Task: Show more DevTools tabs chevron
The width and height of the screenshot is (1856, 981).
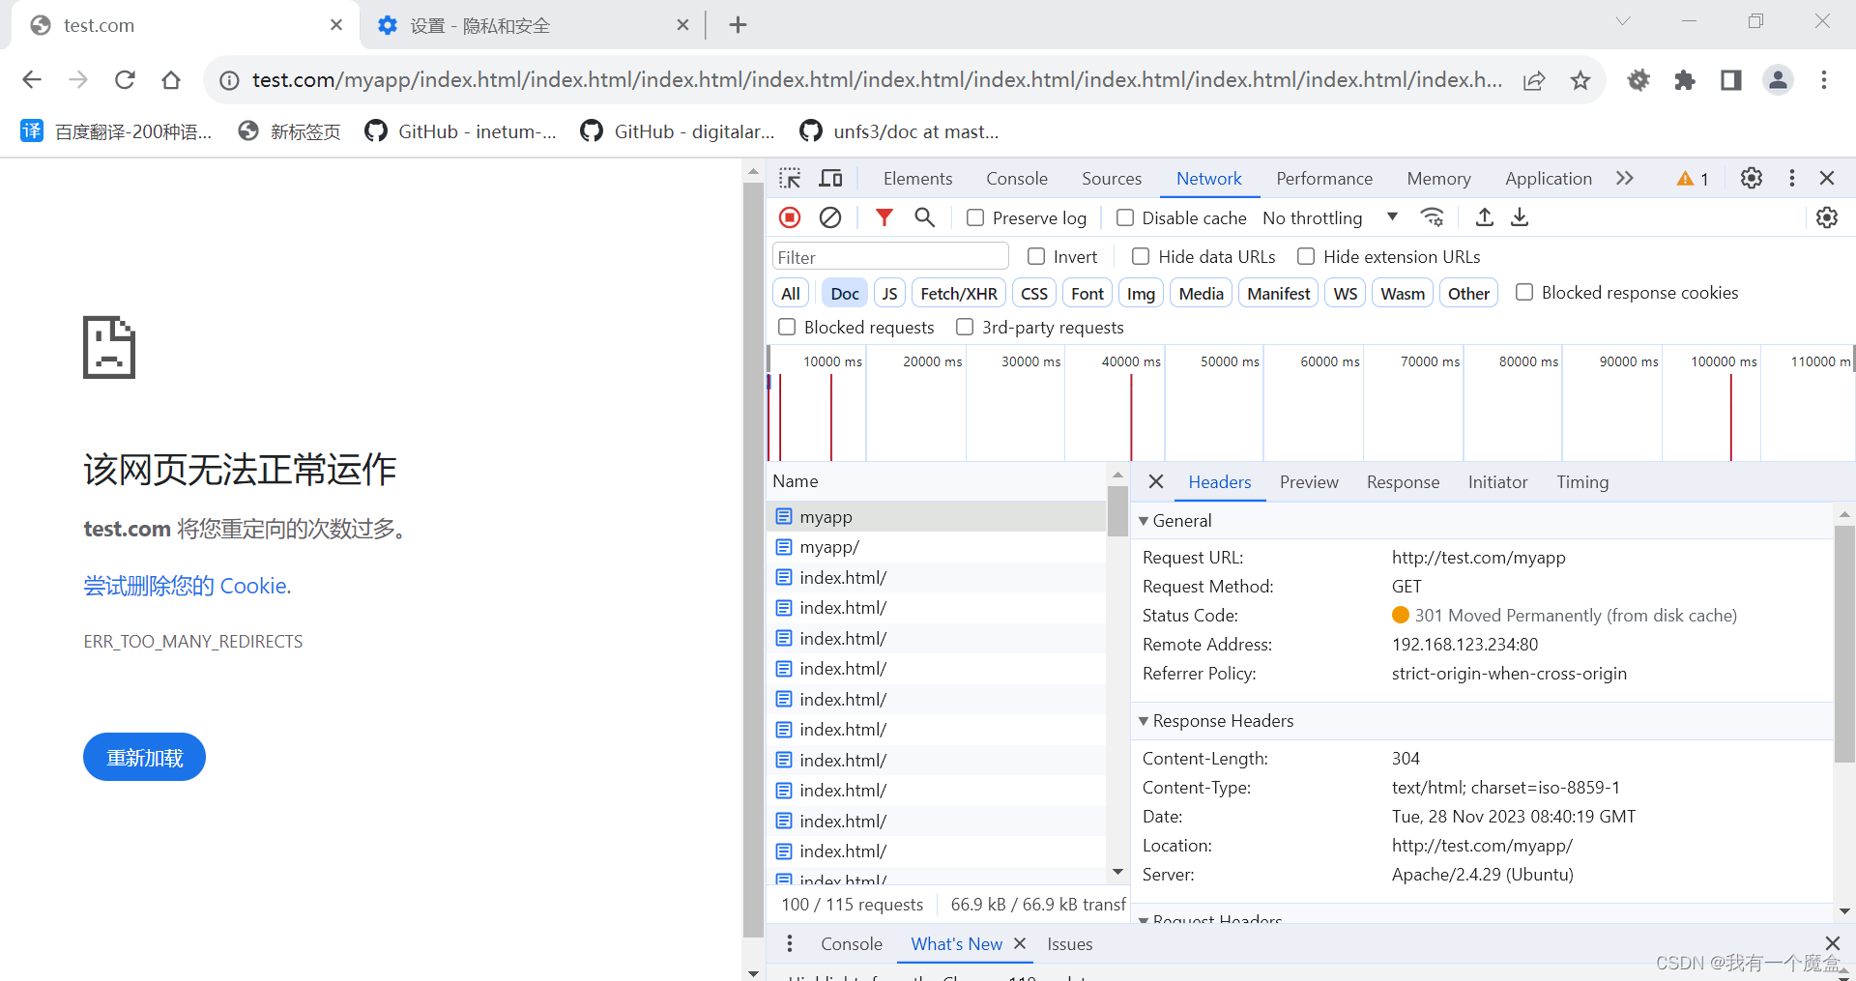Action: pyautogui.click(x=1625, y=178)
